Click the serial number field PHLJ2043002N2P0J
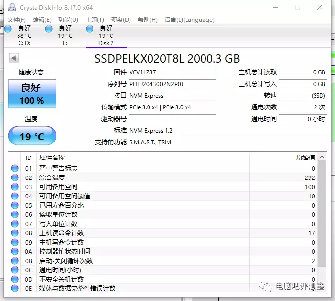This screenshot has height=301, width=335. click(172, 84)
